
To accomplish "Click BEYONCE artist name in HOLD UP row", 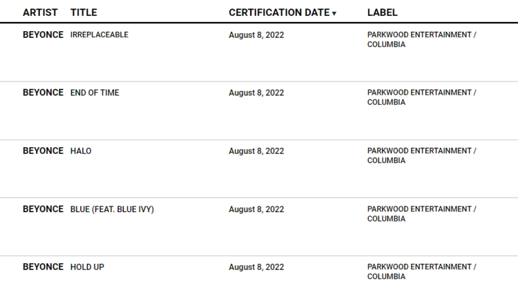I will tap(43, 267).
